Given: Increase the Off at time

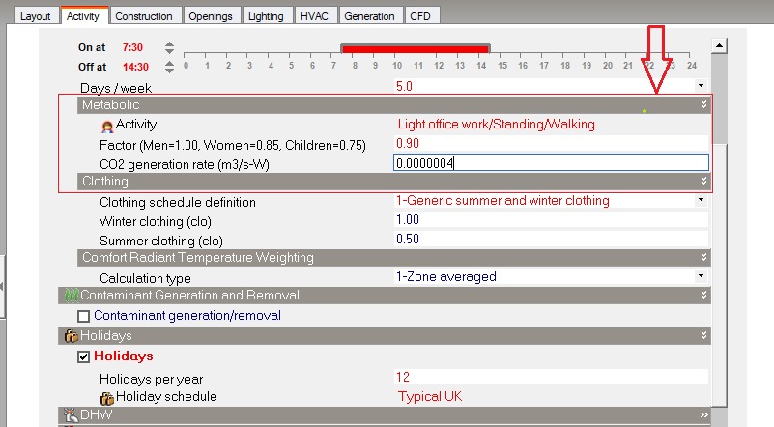Looking at the screenshot, I should [x=169, y=63].
